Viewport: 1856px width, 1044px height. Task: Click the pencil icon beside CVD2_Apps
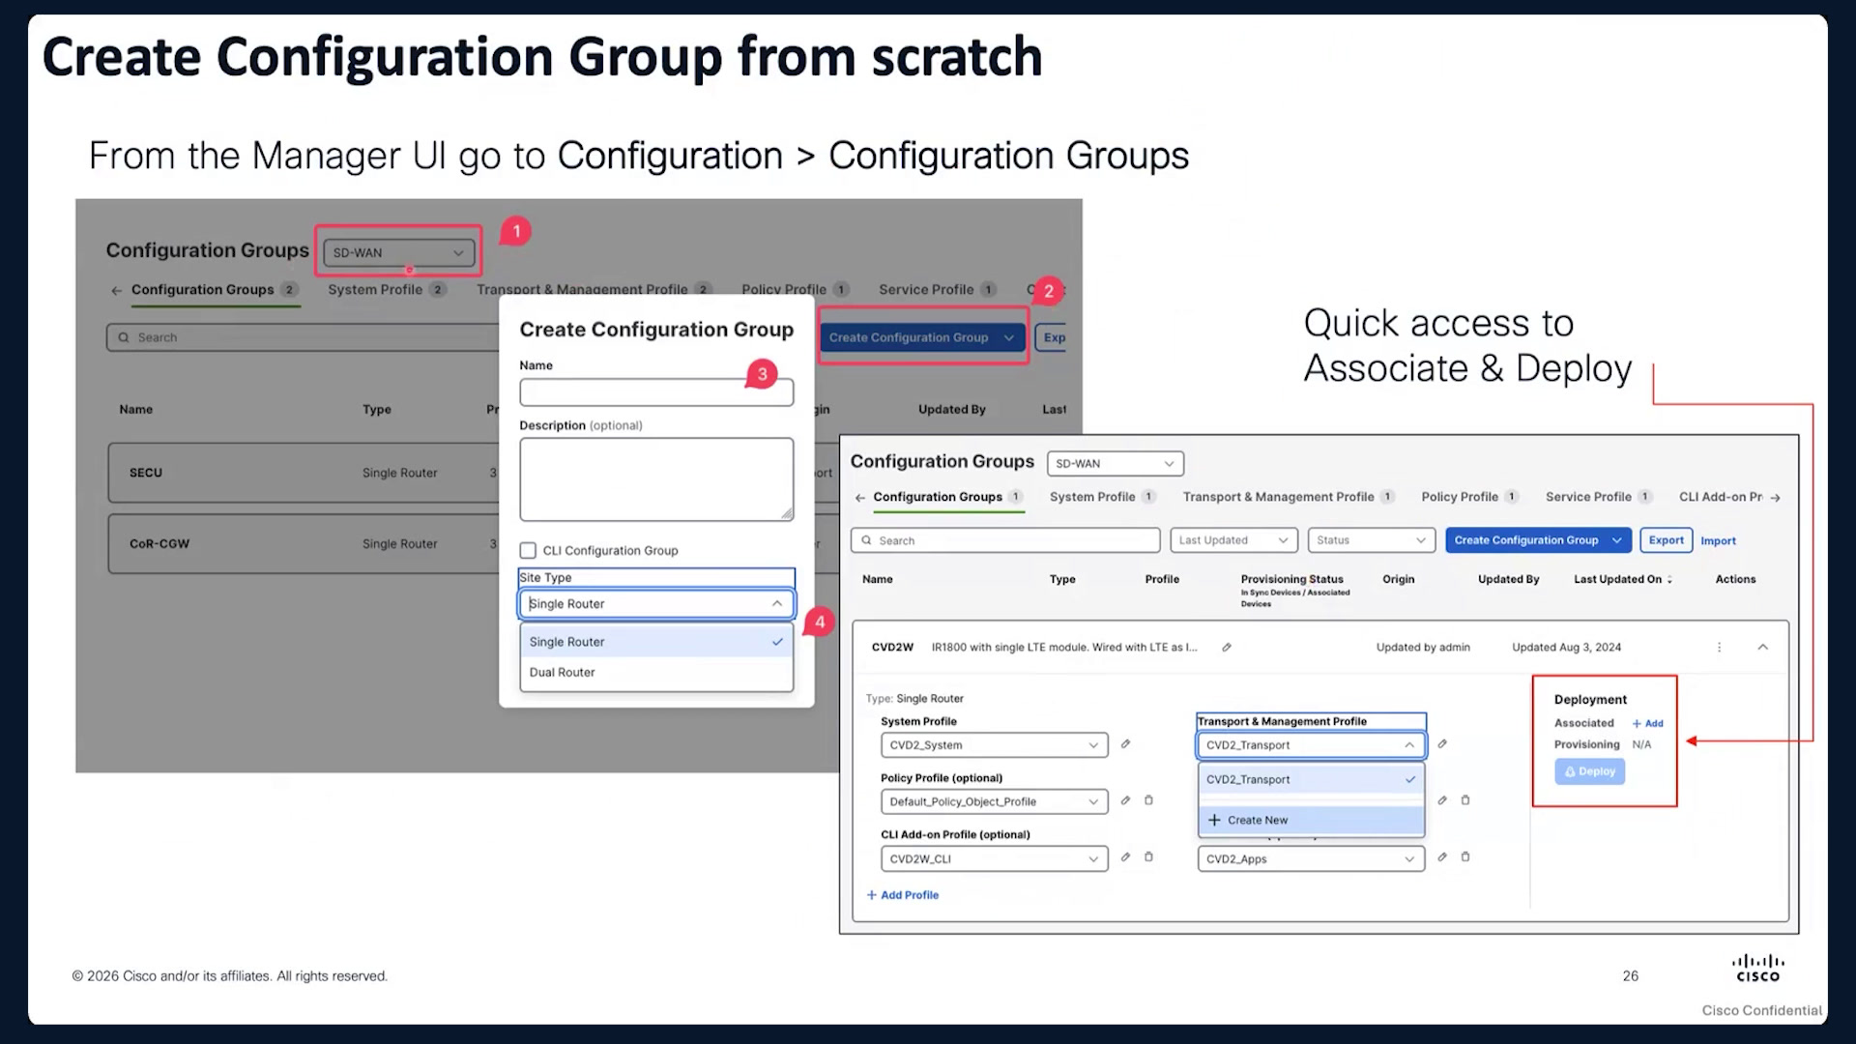pos(1442,857)
